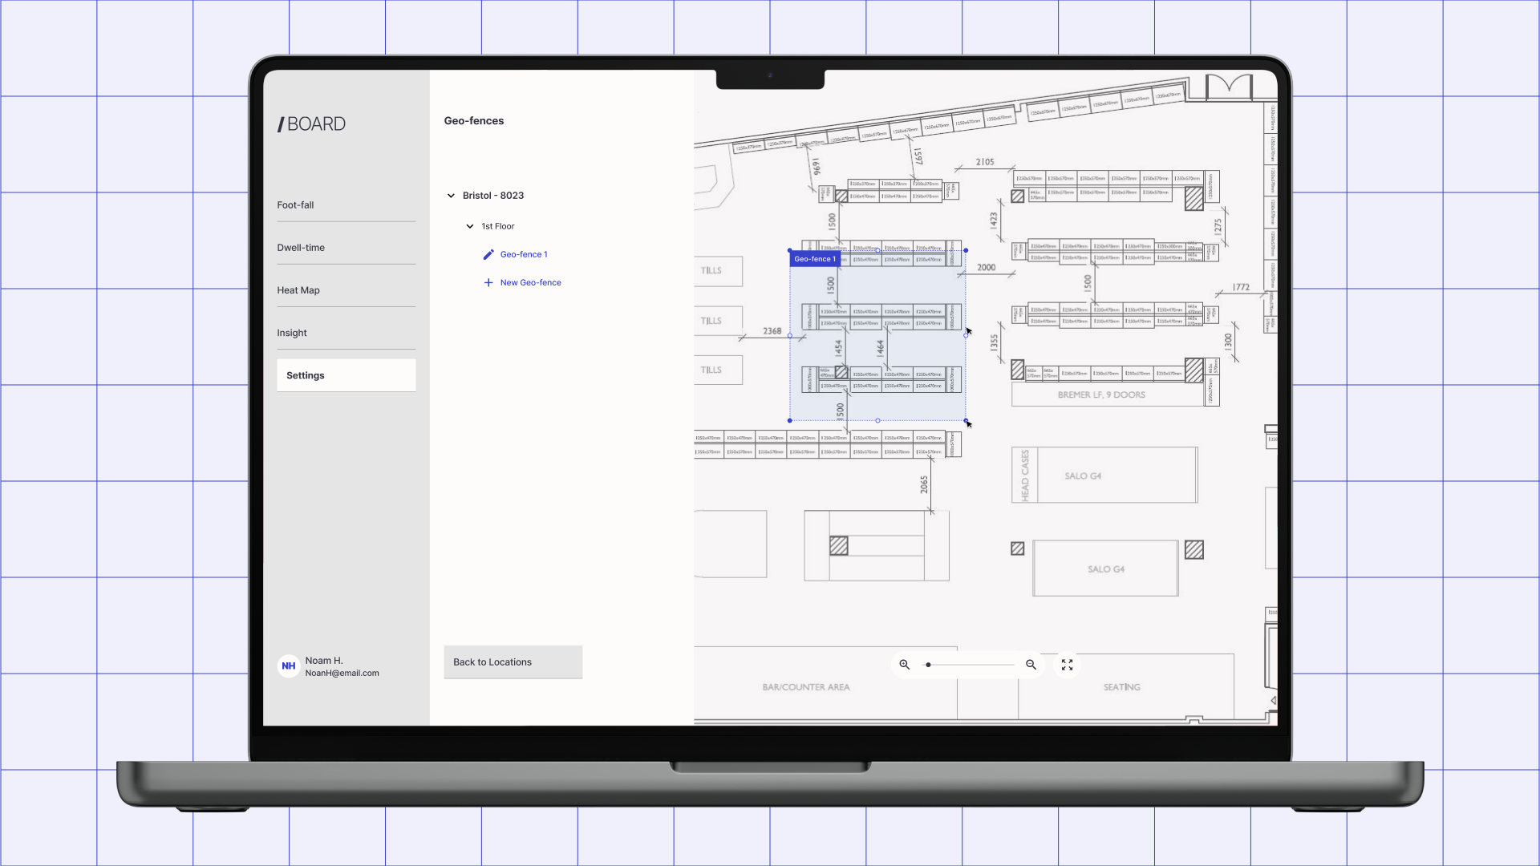The width and height of the screenshot is (1540, 866).
Task: Click the SEATING label on floor plan
Action: tap(1121, 687)
